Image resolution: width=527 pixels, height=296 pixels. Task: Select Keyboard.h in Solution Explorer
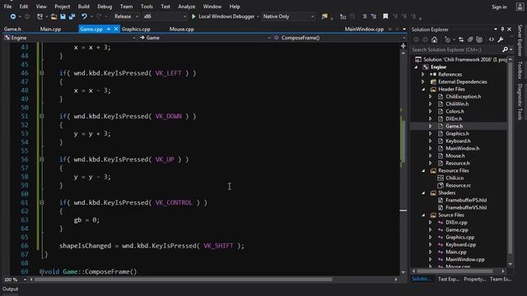[458, 141]
